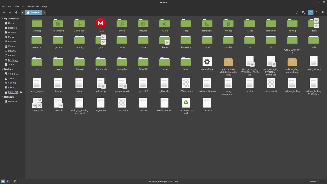The height and width of the screenshot is (184, 327).
Task: Select the .bash_history file
Action: pyautogui.click(x=313, y=62)
